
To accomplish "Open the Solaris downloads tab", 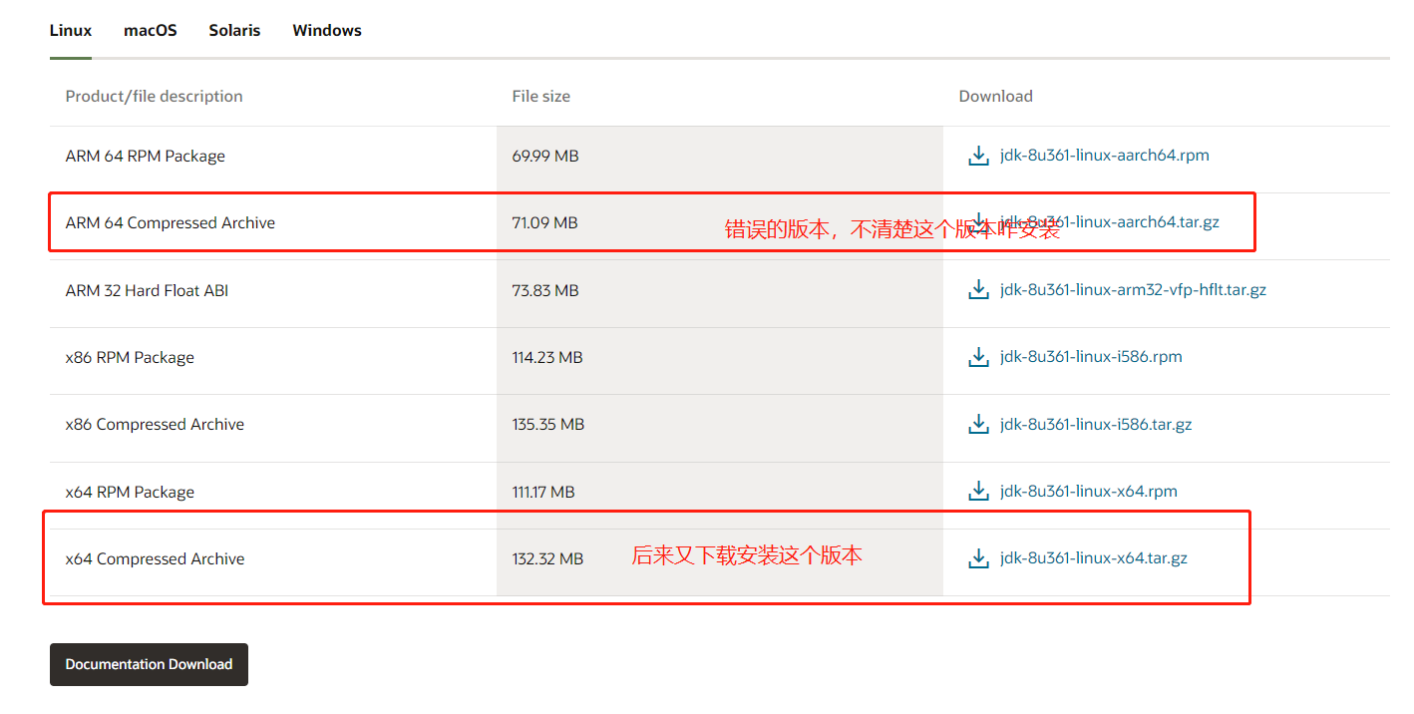I will click(x=234, y=30).
